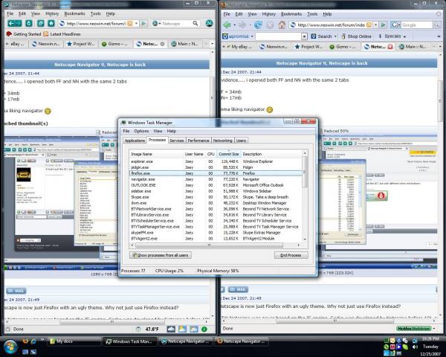This screenshot has width=446, height=357.
Task: Open the Latest Headlines bookmark
Action: point(62,34)
